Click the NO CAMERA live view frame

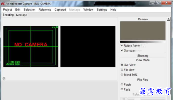[31, 46]
